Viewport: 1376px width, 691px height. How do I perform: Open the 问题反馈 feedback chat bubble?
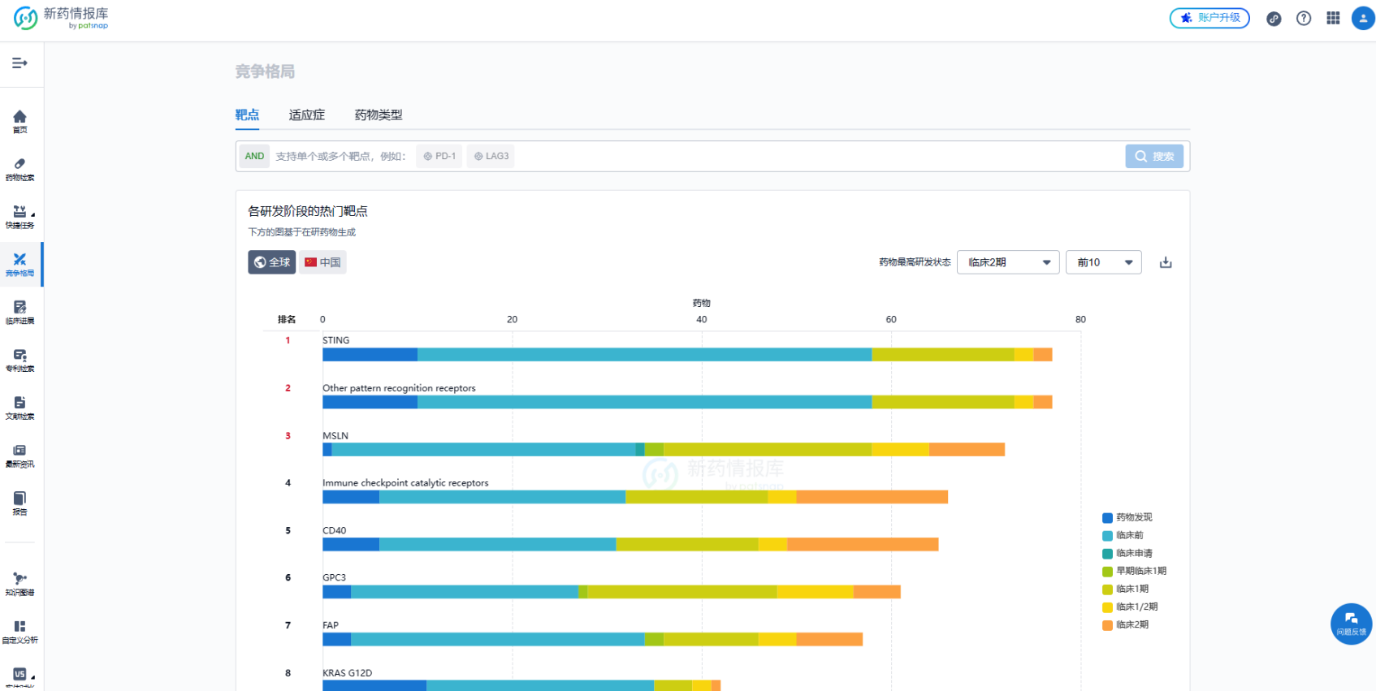[x=1352, y=624]
